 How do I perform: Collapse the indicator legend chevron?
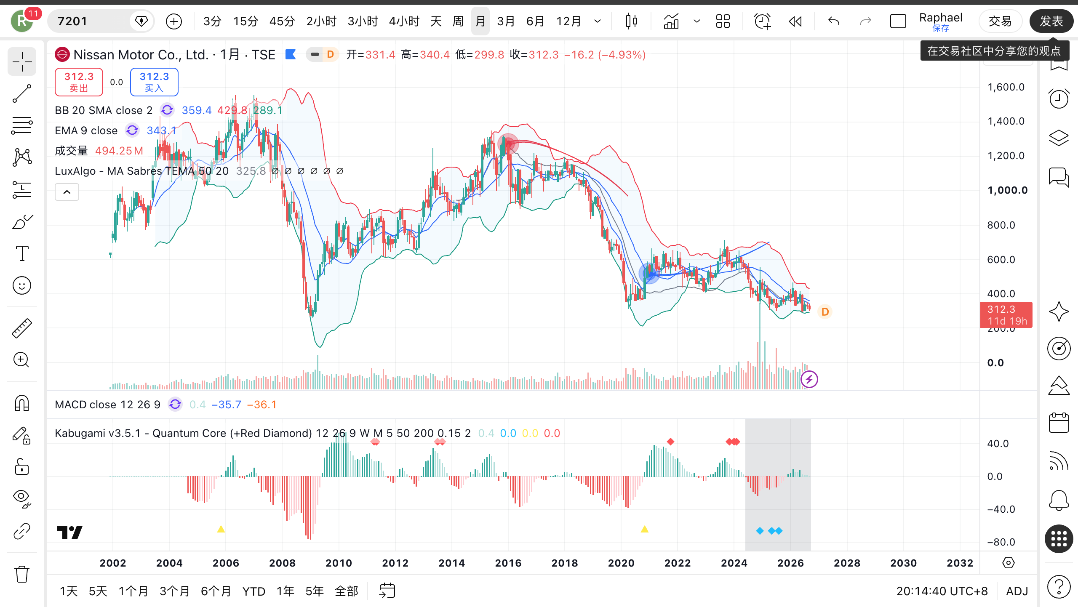[x=67, y=192]
